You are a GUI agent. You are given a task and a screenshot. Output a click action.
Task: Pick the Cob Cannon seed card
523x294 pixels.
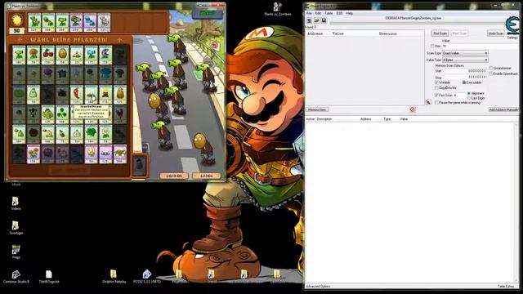[120, 154]
